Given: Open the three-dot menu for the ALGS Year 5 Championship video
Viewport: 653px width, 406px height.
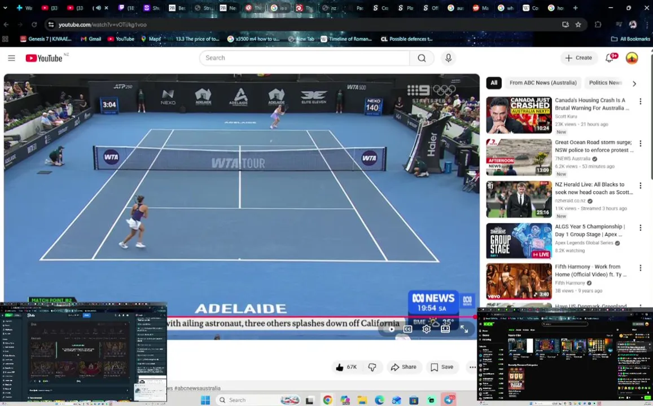Looking at the screenshot, I should [x=641, y=228].
